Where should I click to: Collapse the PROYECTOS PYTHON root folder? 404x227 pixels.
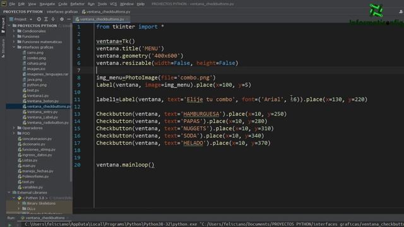coord(9,26)
